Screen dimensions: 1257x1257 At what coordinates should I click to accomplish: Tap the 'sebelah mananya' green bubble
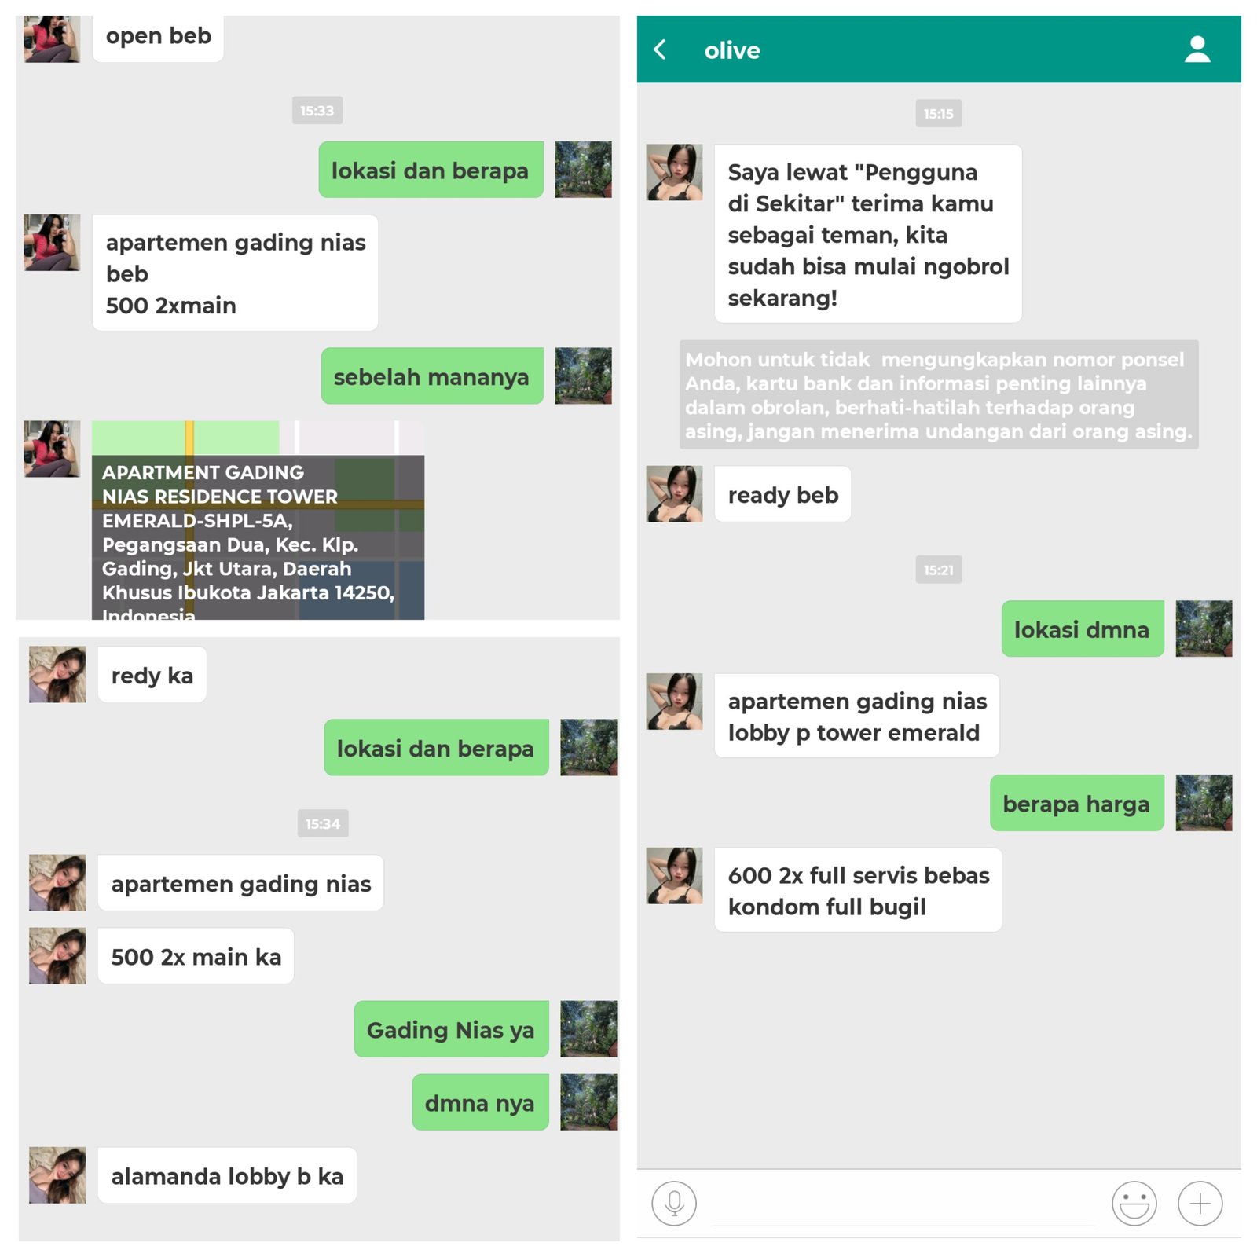click(431, 376)
